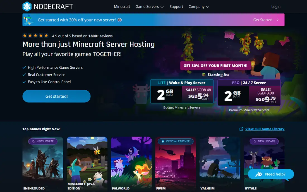Open the Enshrouded game card
The height and width of the screenshot is (192, 307).
tap(43, 164)
